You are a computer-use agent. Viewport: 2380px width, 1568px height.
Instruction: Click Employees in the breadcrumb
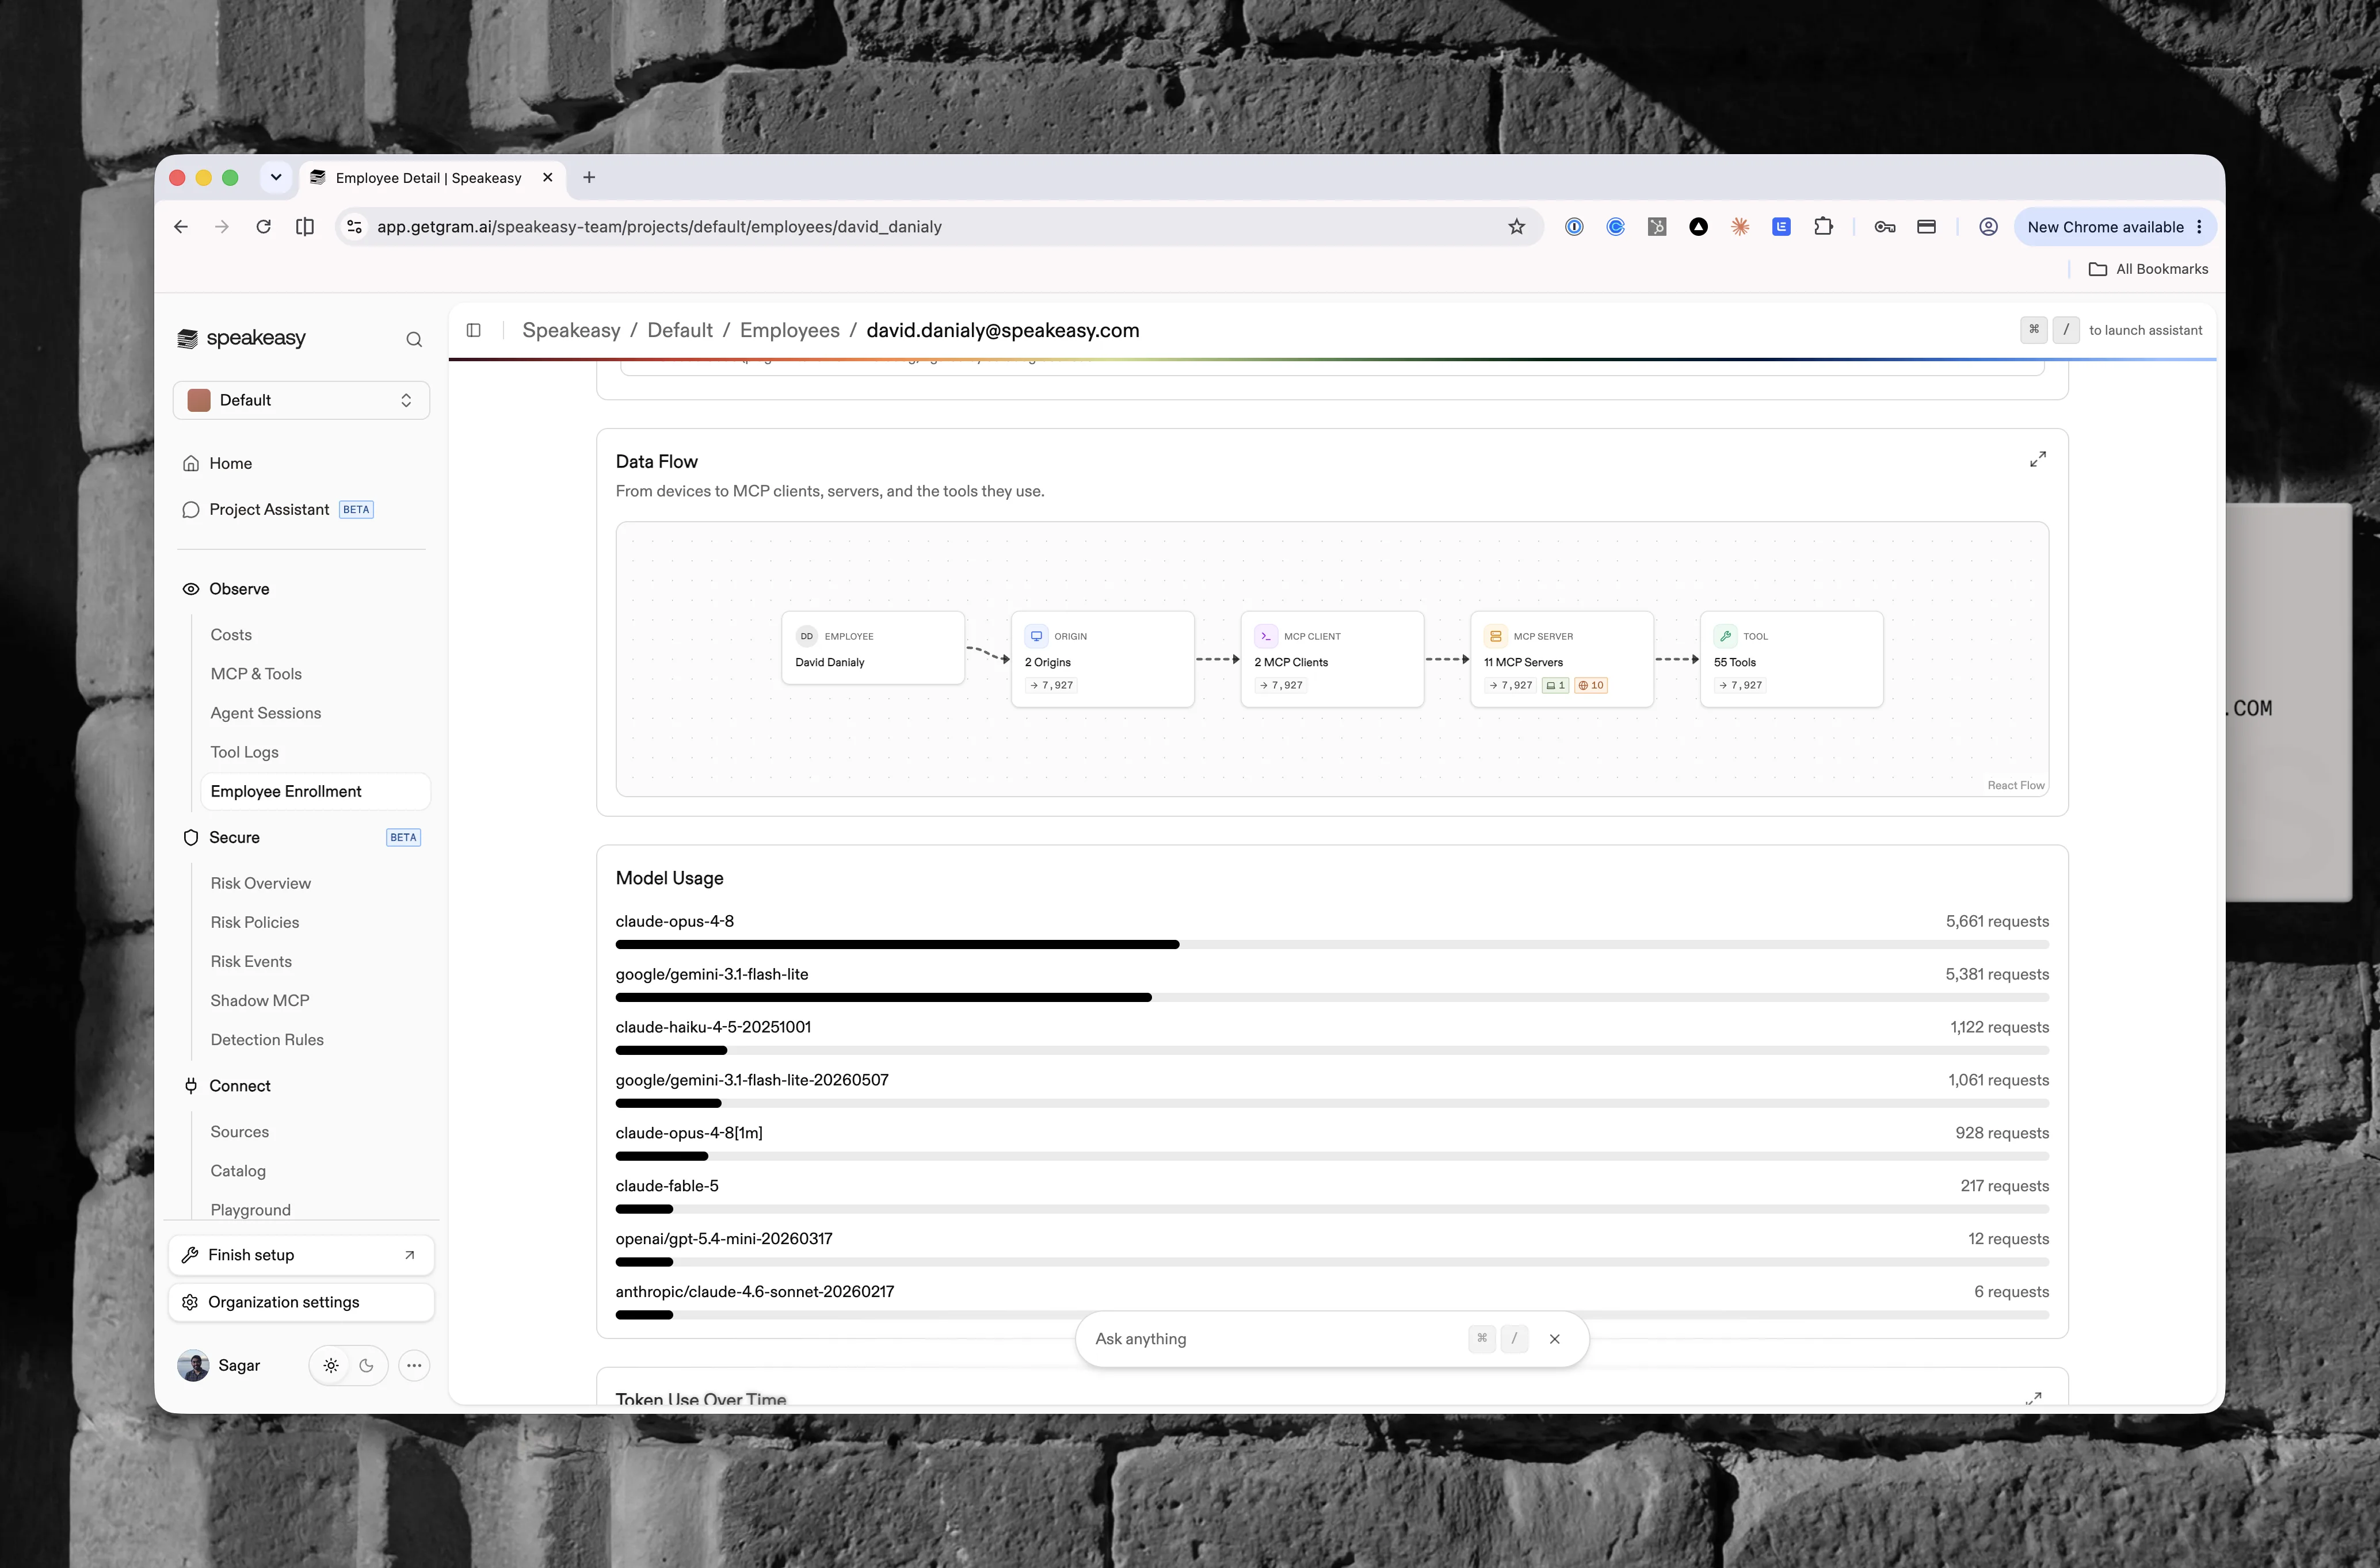coord(789,330)
